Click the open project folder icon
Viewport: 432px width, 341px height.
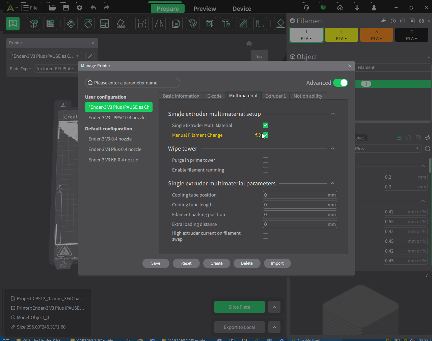click(52, 7)
